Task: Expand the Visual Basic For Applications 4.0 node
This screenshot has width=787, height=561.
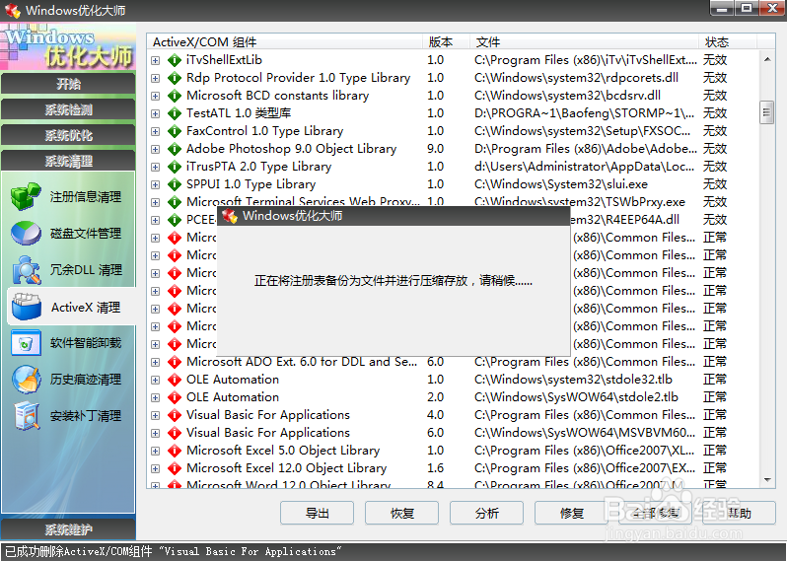Action: tap(156, 415)
